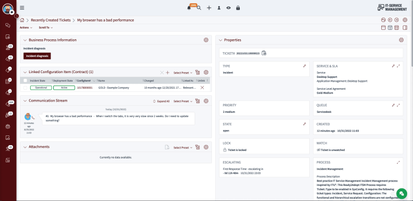
Task: Open the chat bubbles sidebar icon
Action: 8,25
